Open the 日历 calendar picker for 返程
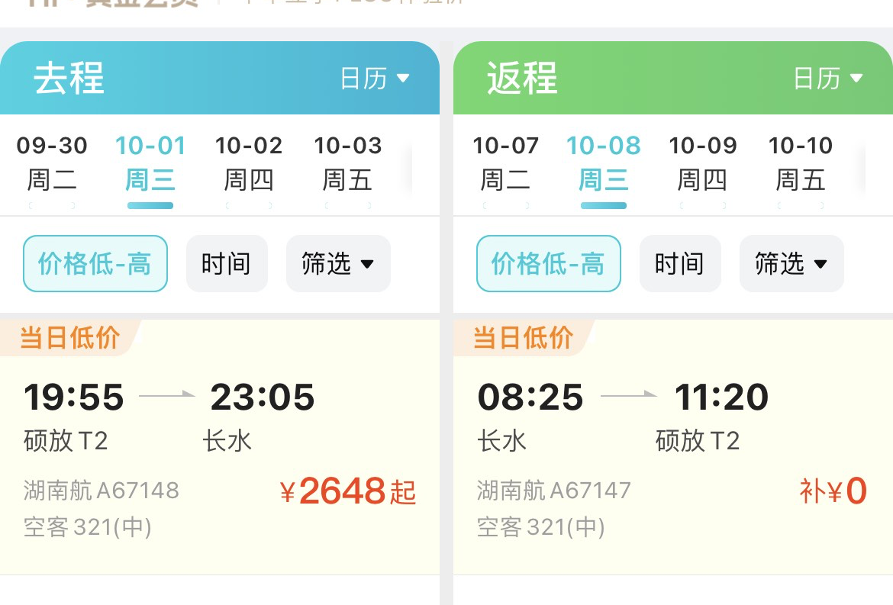The height and width of the screenshot is (605, 893). click(827, 77)
